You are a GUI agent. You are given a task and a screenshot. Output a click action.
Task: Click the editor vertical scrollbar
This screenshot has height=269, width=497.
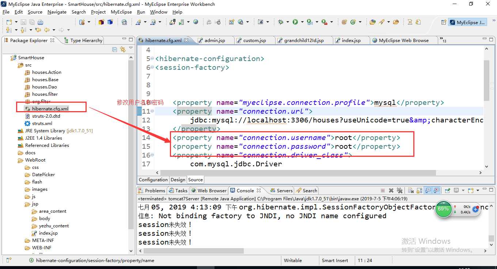(x=486, y=80)
